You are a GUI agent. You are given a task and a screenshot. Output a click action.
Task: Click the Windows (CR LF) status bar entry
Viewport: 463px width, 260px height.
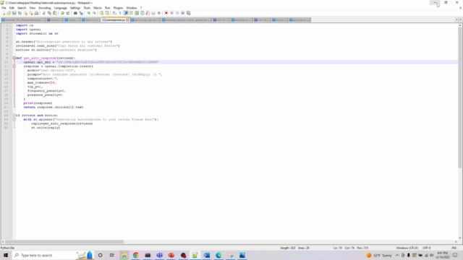407,248
